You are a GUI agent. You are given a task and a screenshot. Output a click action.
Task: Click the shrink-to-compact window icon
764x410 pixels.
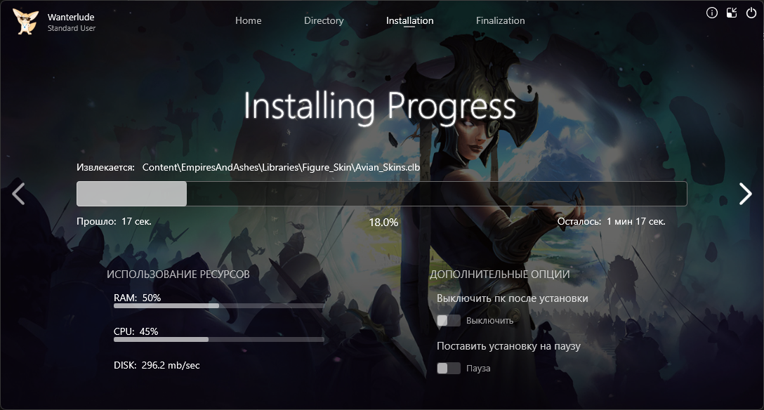732,13
